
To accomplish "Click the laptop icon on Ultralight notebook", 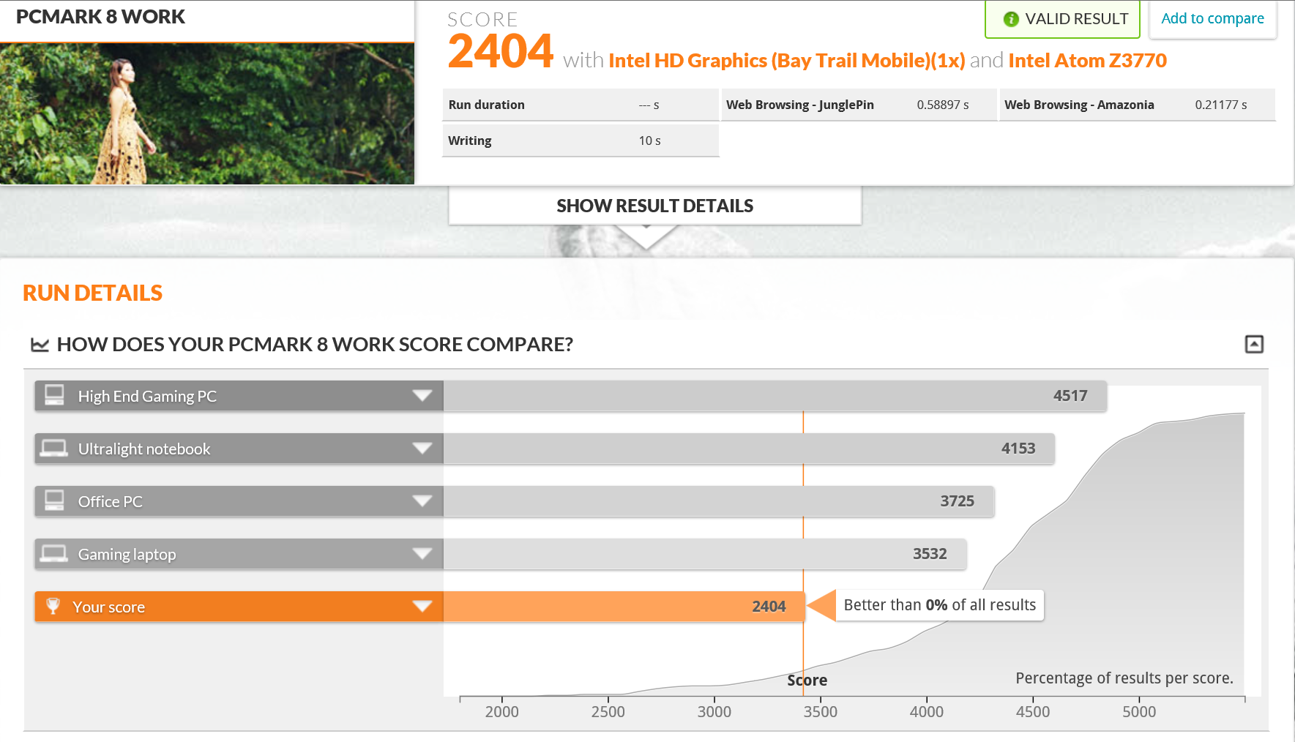I will (x=54, y=448).
